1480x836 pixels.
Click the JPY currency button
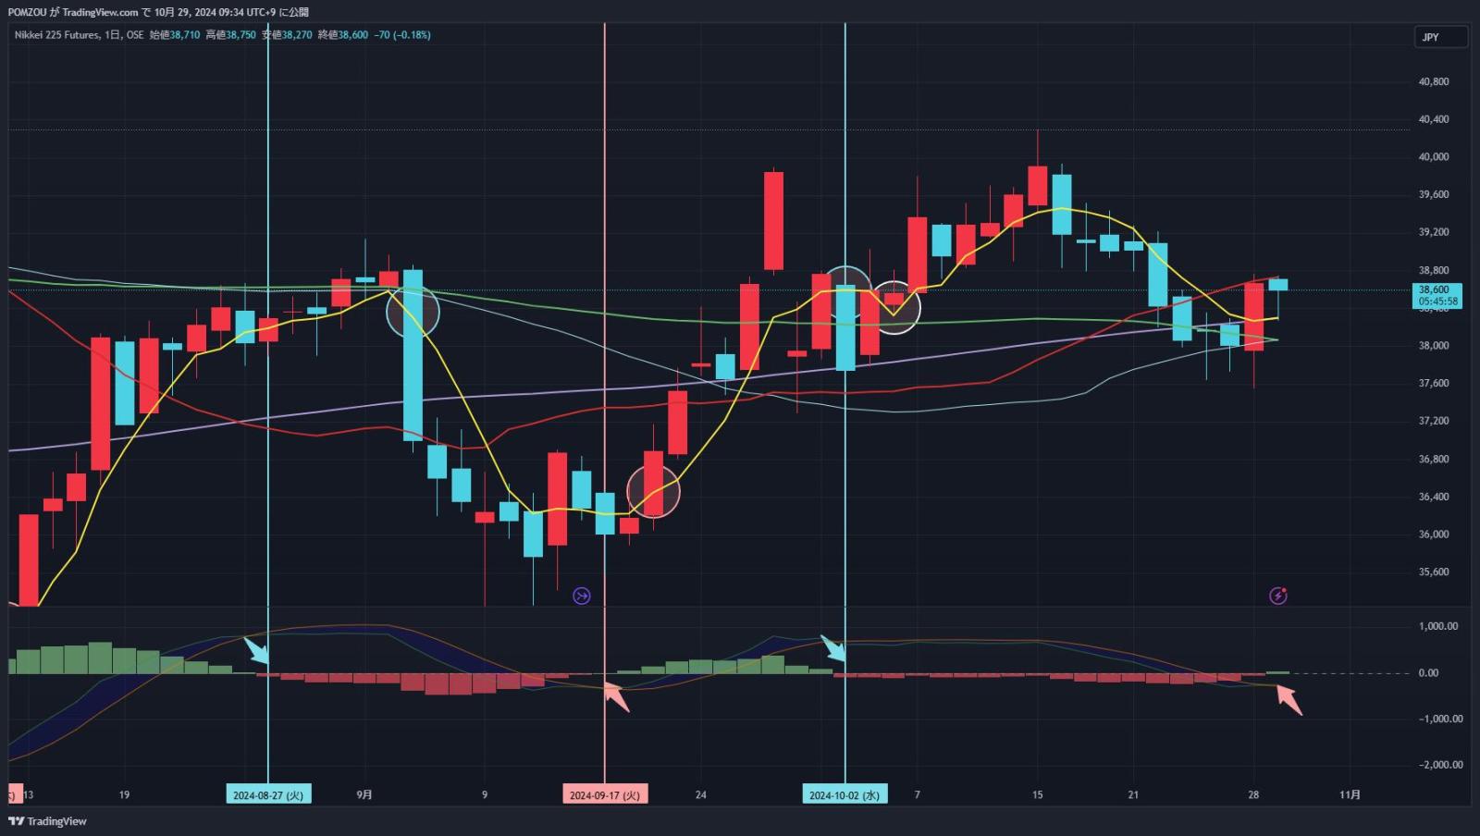pos(1441,37)
